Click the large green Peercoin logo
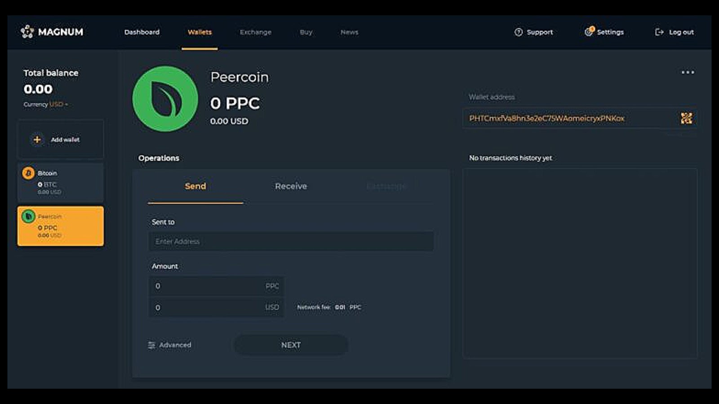This screenshot has width=719, height=404. pos(165,99)
